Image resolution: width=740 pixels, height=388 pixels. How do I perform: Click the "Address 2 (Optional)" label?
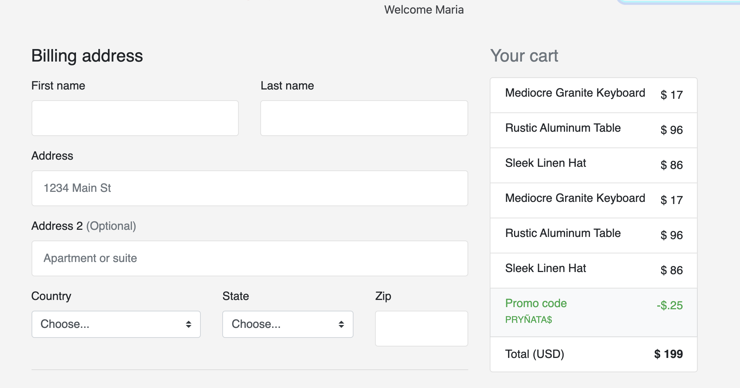click(x=84, y=226)
